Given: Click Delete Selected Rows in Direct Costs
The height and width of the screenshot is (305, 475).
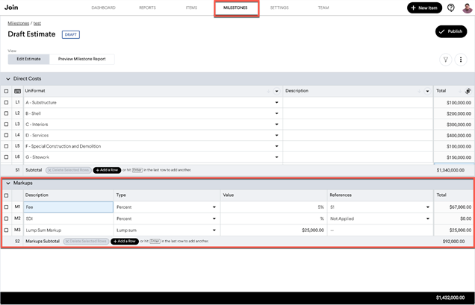Looking at the screenshot, I should point(69,170).
